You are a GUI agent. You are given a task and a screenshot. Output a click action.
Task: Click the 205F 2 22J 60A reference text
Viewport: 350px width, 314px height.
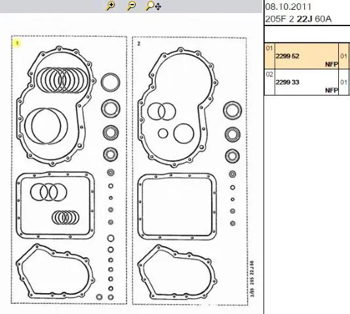point(298,19)
